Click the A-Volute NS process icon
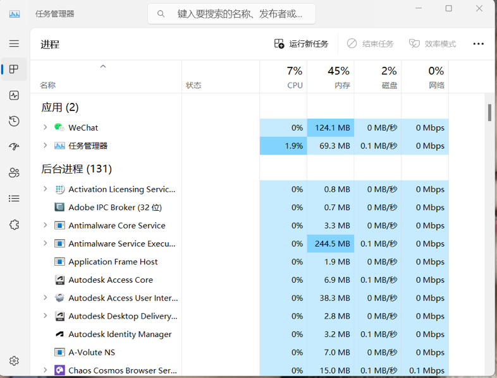 [x=59, y=352]
